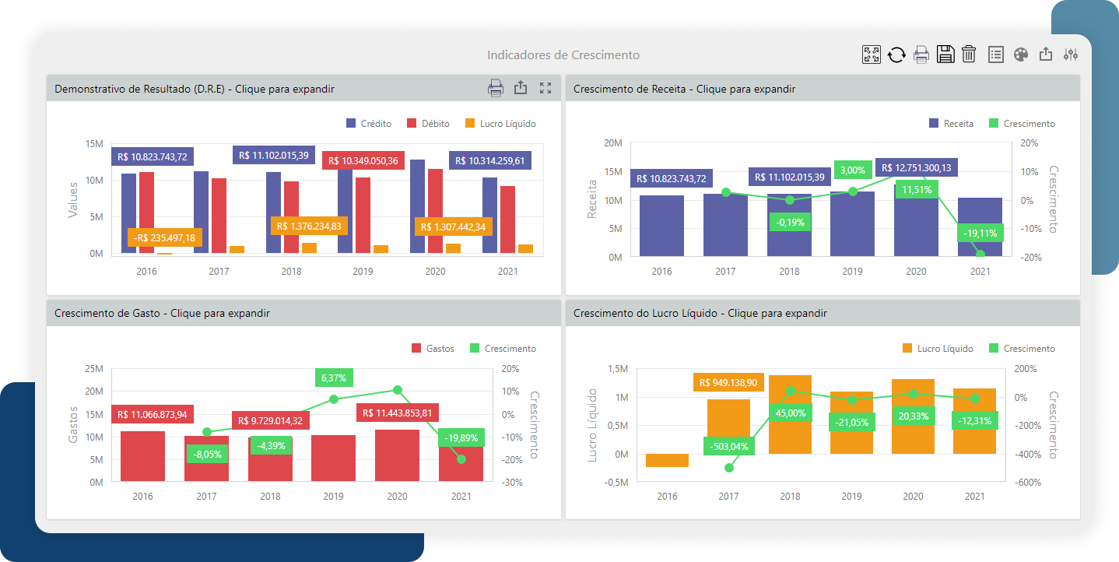
Task: Expand the Crescimento de Gasto panel title
Action: (162, 313)
